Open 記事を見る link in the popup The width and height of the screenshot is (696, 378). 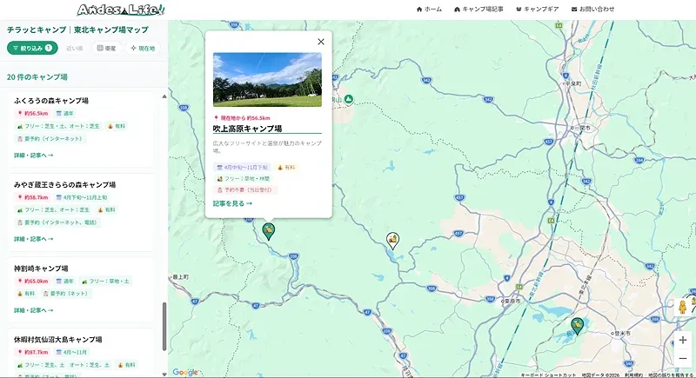232,203
